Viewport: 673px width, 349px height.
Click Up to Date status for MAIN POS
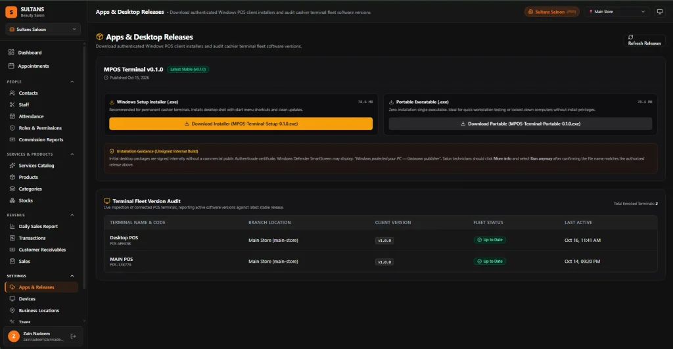(x=490, y=261)
